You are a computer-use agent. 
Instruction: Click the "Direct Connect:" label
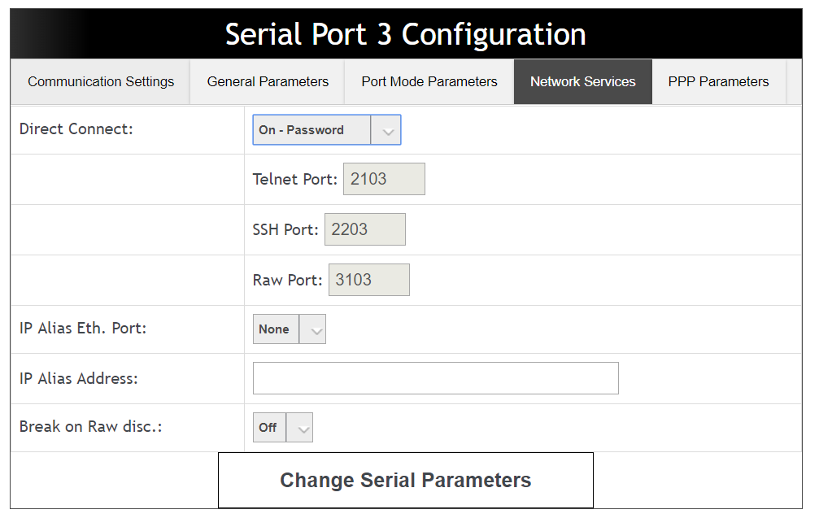(76, 129)
